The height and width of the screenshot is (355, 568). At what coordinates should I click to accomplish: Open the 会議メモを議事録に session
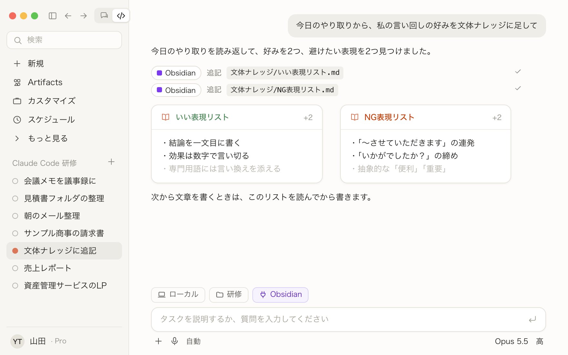pyautogui.click(x=64, y=181)
